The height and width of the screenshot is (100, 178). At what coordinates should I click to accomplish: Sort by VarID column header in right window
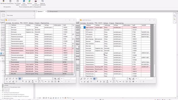[x=136, y=25]
